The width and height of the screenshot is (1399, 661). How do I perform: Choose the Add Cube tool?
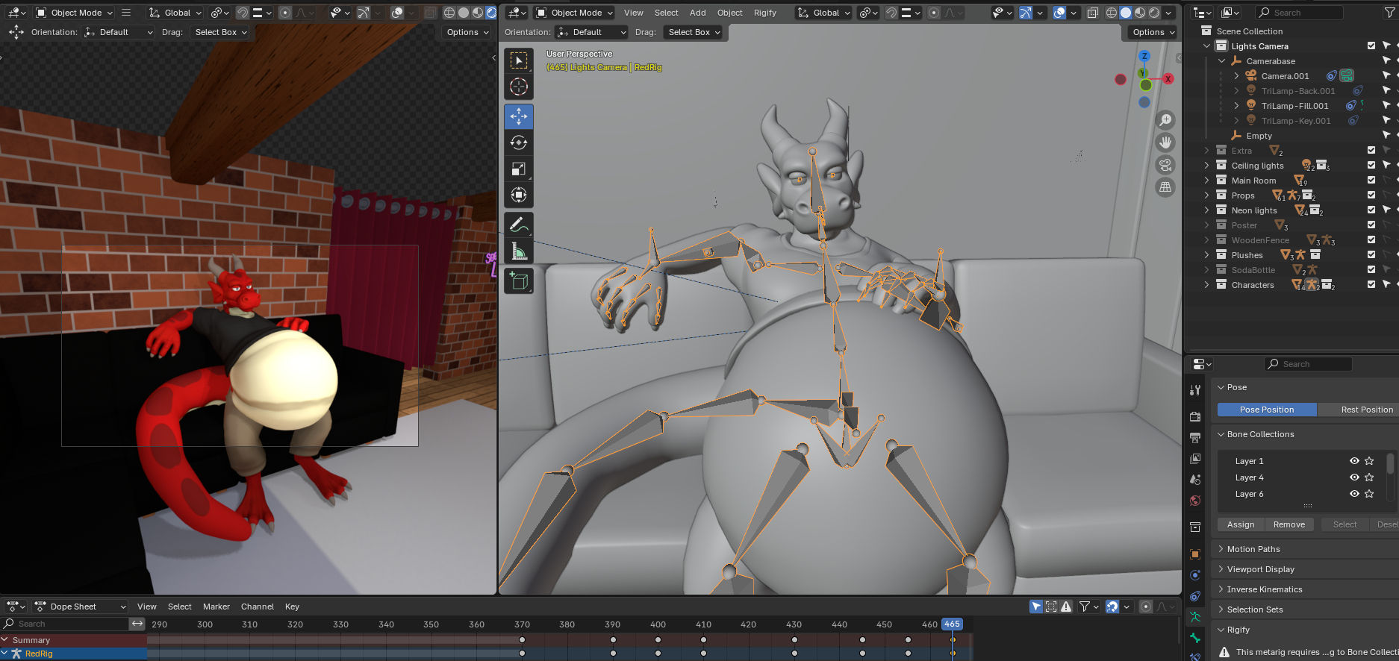[x=519, y=281]
